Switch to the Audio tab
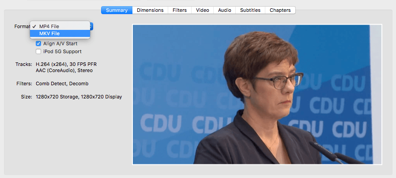The width and height of the screenshot is (396, 178). 224,10
